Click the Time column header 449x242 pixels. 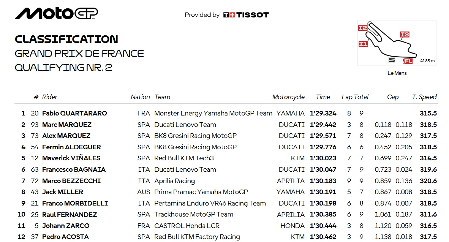coord(323,97)
